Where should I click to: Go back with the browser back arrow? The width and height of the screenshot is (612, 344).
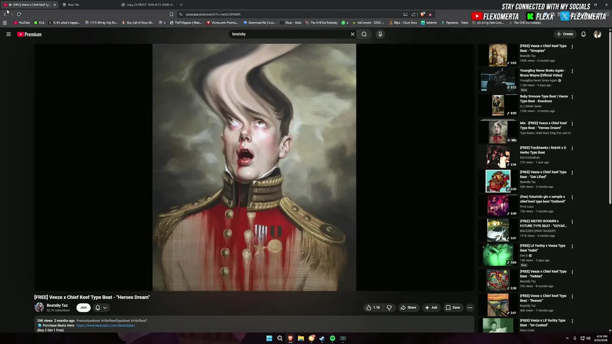coord(5,14)
